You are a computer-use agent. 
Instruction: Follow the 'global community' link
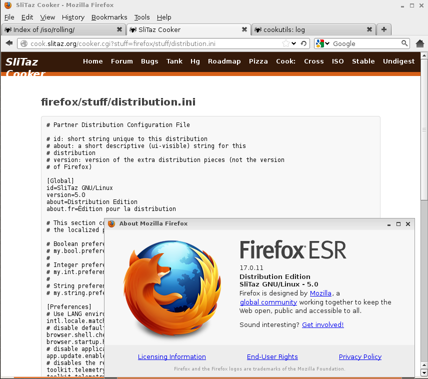click(268, 302)
